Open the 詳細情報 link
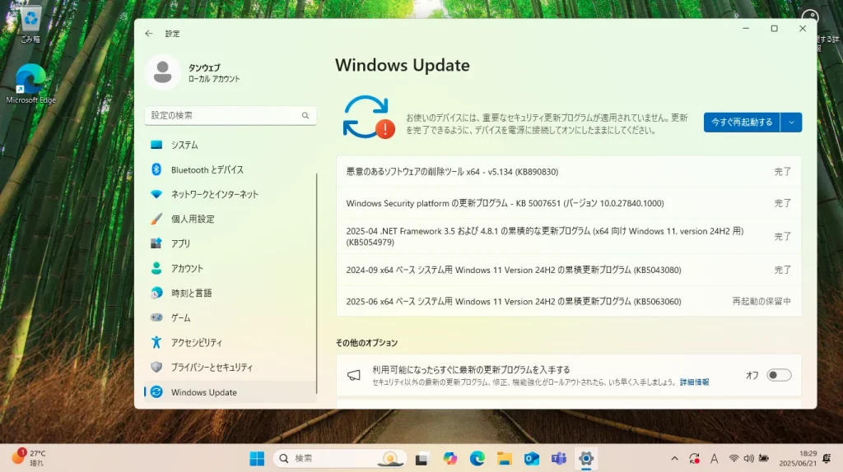The width and height of the screenshot is (843, 472). tap(694, 382)
